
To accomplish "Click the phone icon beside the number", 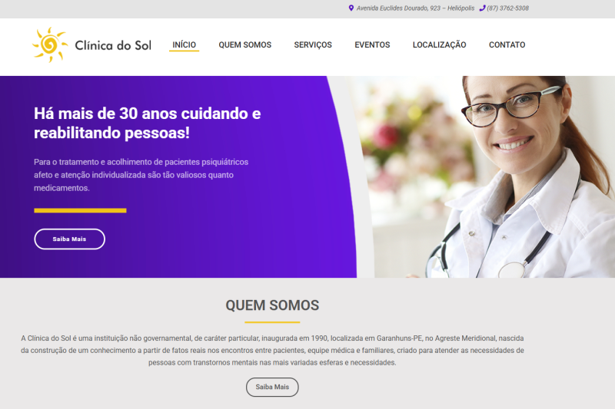I will pyautogui.click(x=483, y=8).
